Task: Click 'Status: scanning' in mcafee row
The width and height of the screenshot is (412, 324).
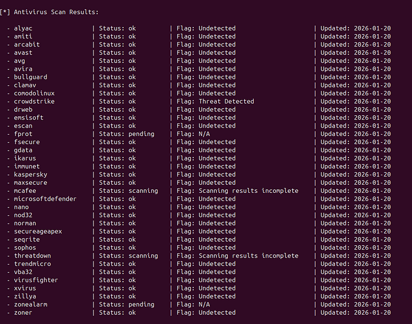Action: click(x=128, y=191)
